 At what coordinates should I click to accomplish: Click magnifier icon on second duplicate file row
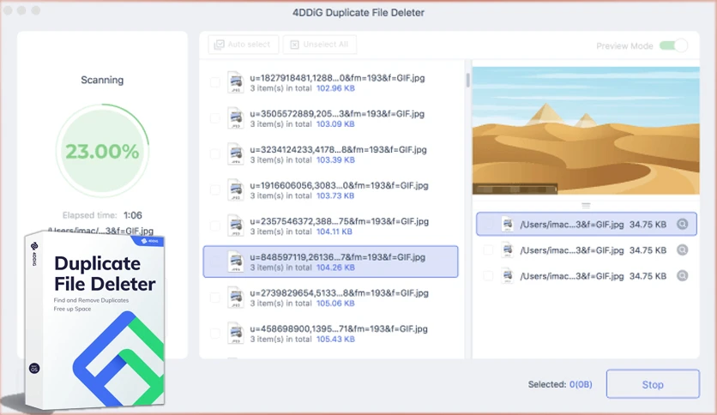coord(682,250)
